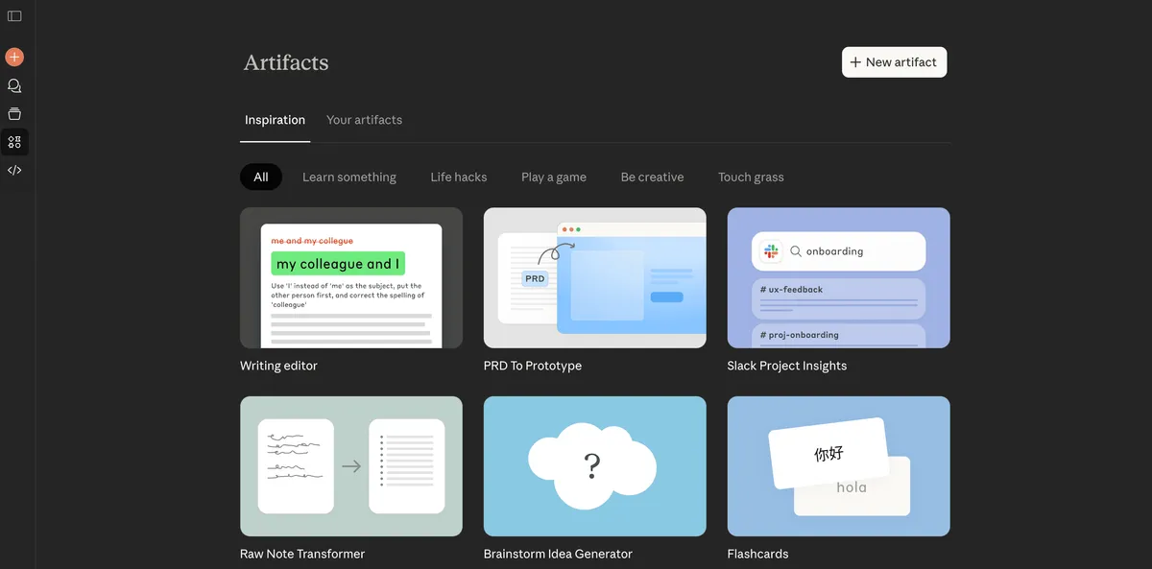Open Slack Project Insights
This screenshot has width=1152, height=569.
[x=838, y=277]
